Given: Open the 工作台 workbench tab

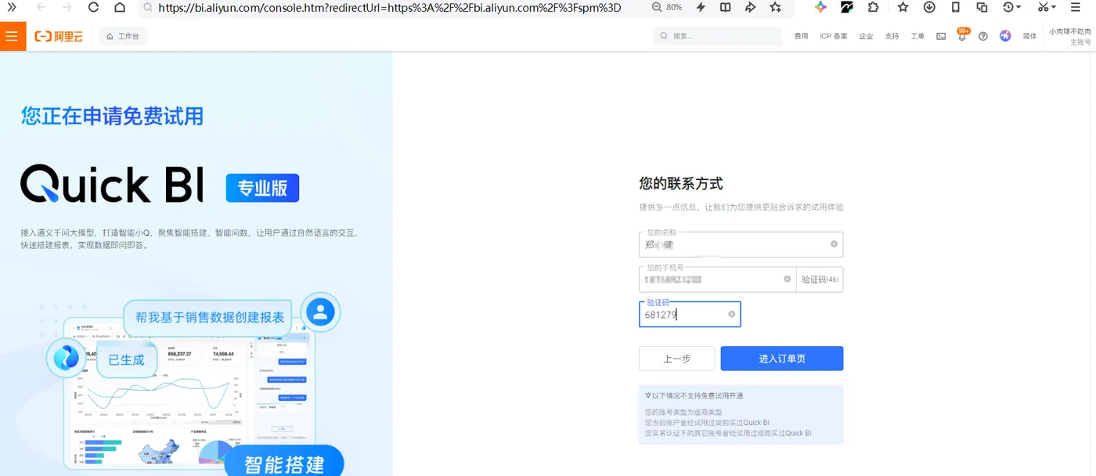Looking at the screenshot, I should [123, 36].
